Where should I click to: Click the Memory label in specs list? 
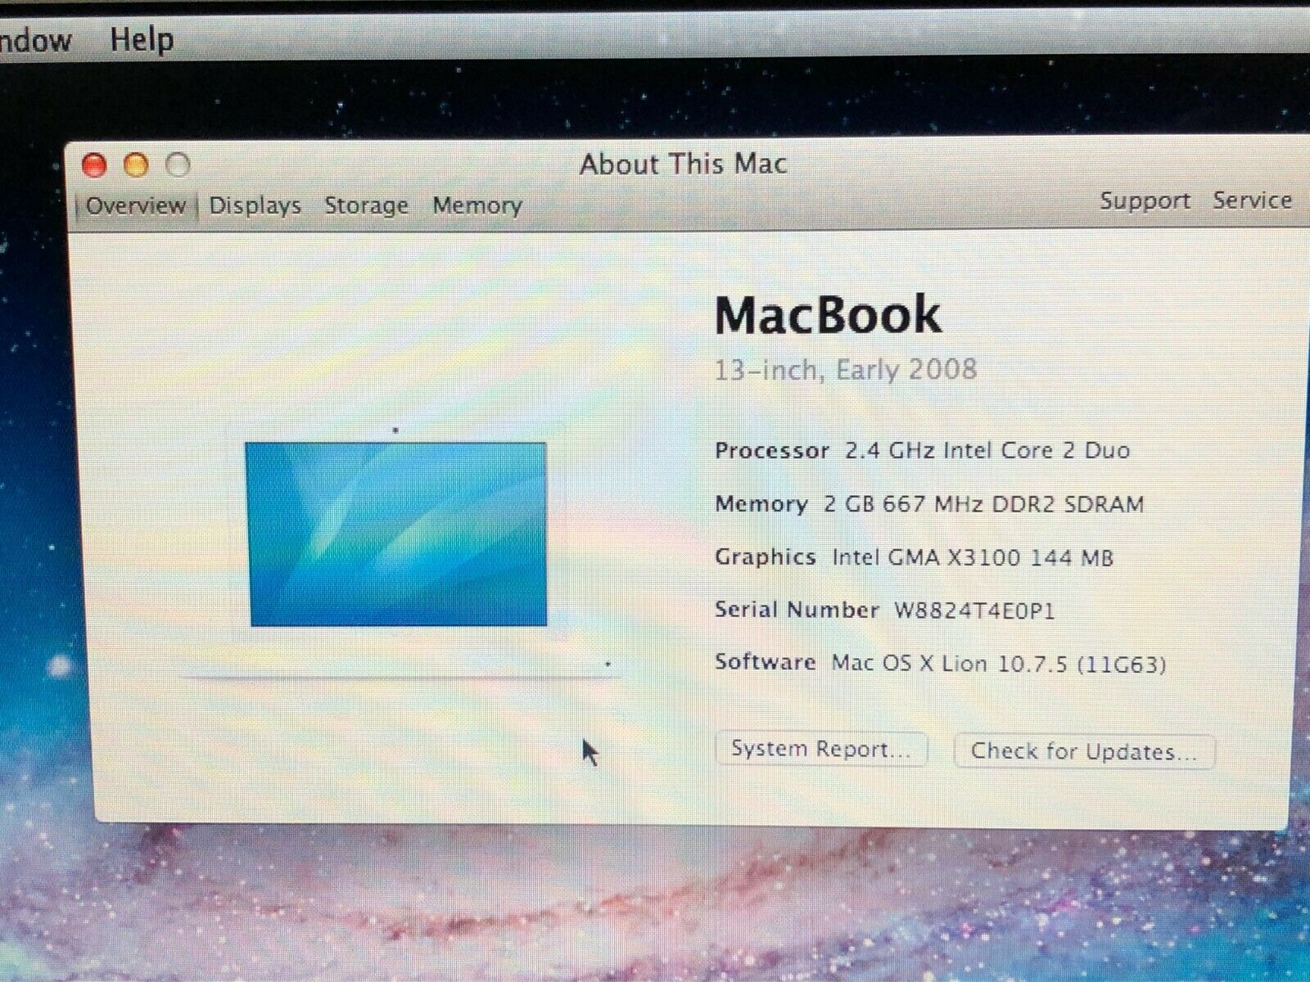click(x=761, y=504)
